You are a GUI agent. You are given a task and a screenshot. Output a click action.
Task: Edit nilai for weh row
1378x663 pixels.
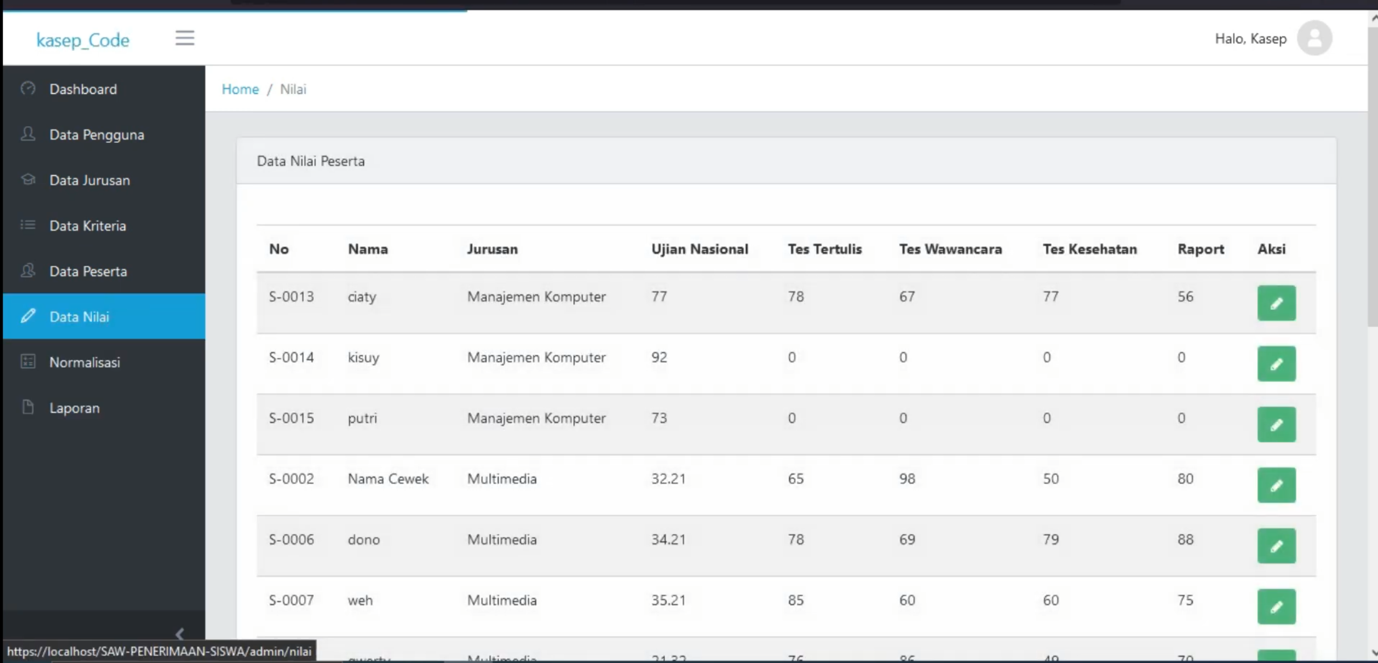pyautogui.click(x=1276, y=607)
